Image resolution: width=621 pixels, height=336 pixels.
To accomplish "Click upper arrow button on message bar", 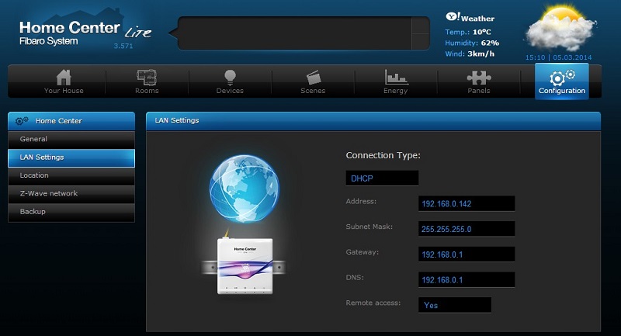I will 421,26.
